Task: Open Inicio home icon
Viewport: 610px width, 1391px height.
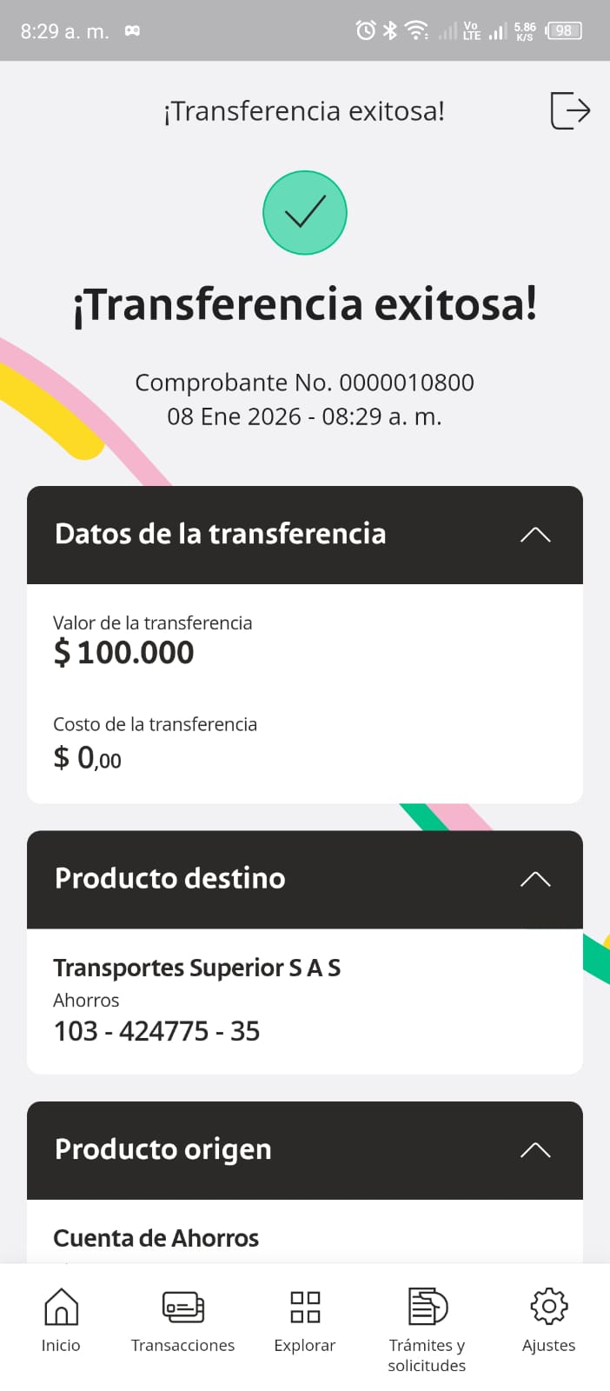Action: click(x=61, y=1307)
